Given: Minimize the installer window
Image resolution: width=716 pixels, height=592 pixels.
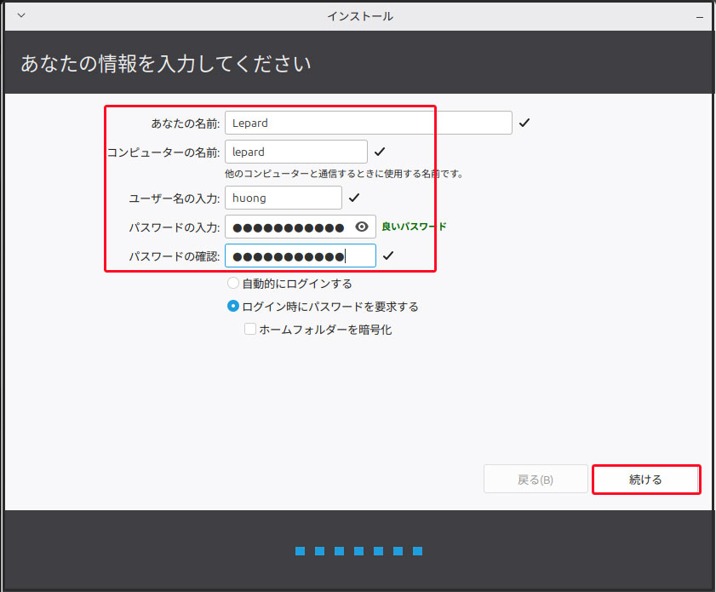Looking at the screenshot, I should click(700, 17).
